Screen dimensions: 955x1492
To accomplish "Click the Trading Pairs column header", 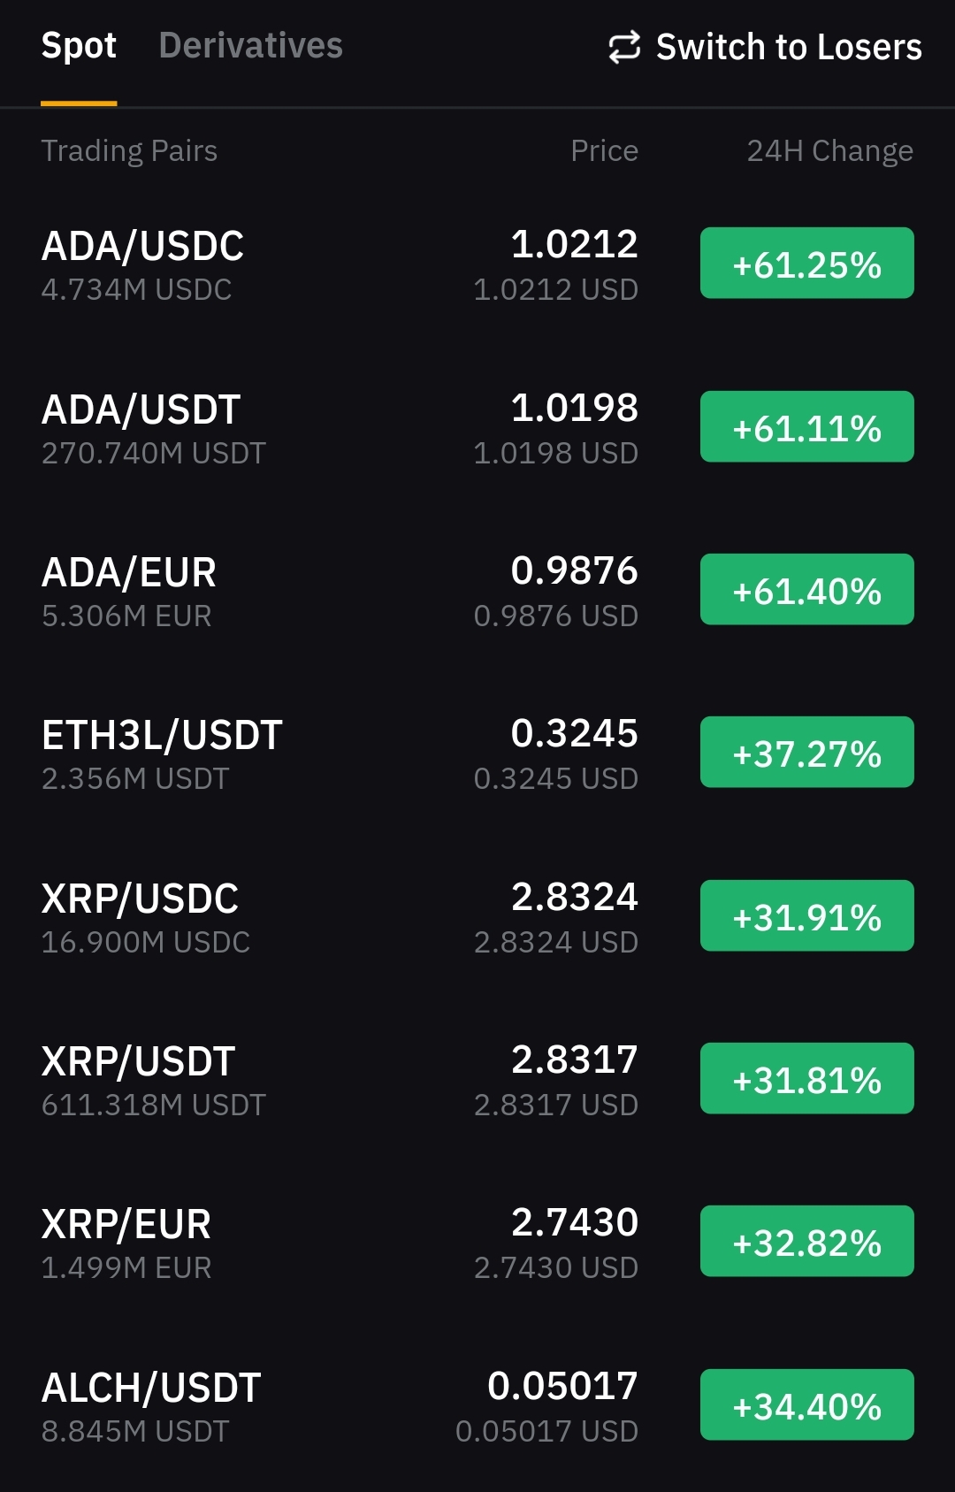I will click(x=129, y=151).
